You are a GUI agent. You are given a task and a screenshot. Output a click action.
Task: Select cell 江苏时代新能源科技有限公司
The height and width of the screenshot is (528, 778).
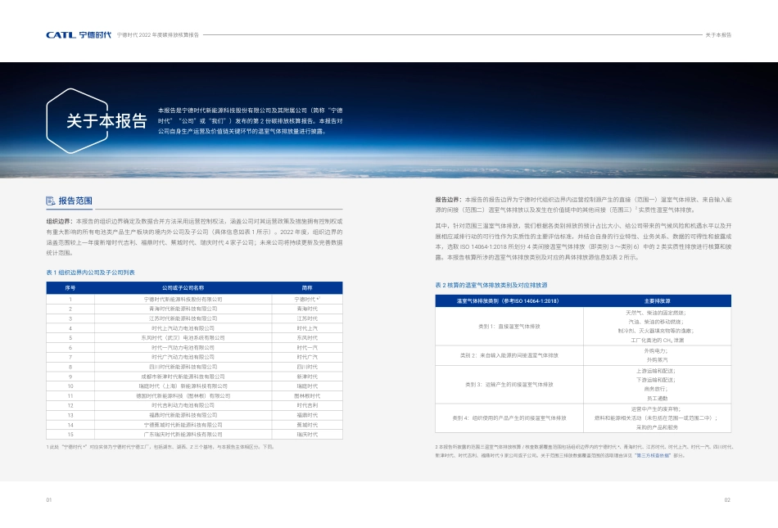click(183, 318)
